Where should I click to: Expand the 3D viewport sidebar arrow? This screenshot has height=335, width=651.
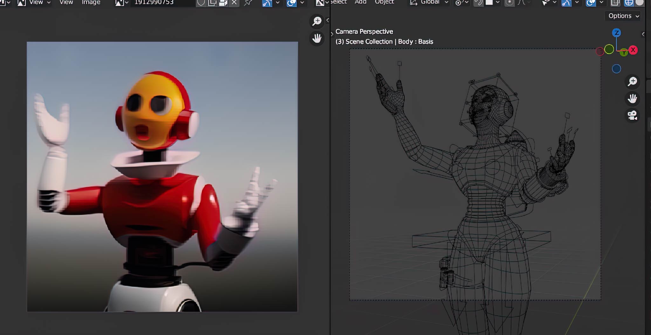pos(643,34)
